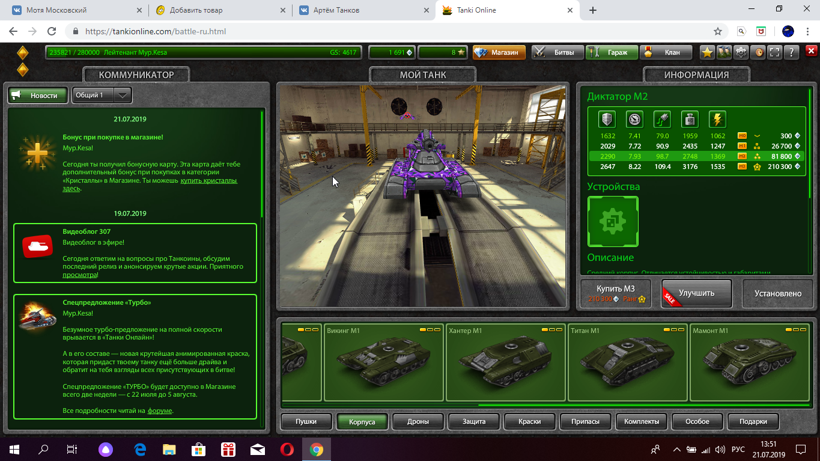Click the M3 rank star pentagon icon

point(757,166)
